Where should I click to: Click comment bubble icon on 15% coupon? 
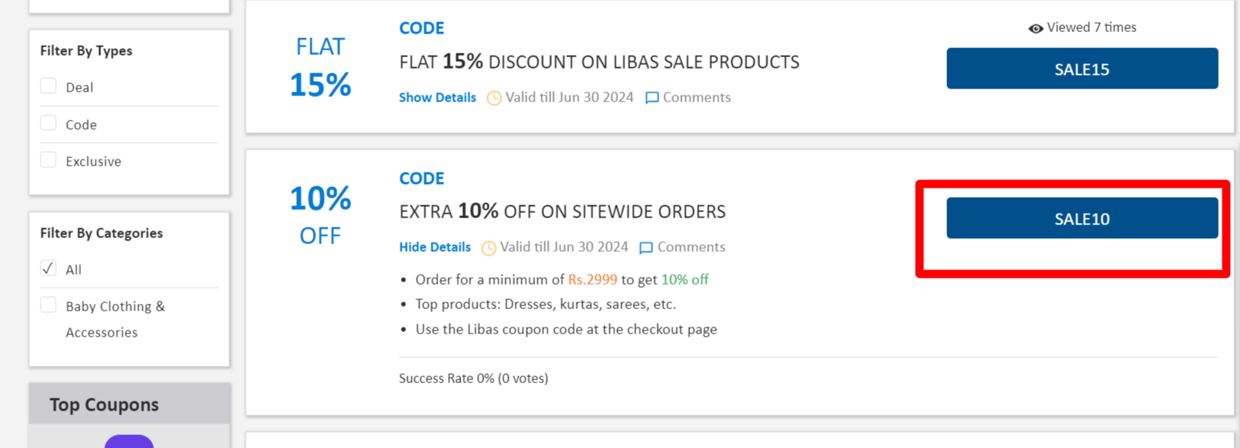(652, 98)
